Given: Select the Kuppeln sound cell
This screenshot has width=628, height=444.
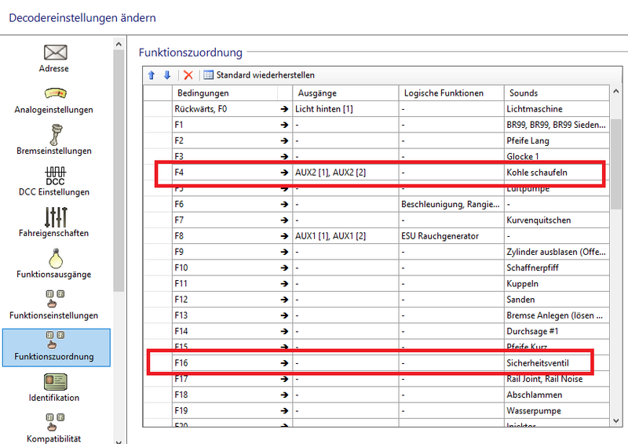Looking at the screenshot, I should (557, 284).
